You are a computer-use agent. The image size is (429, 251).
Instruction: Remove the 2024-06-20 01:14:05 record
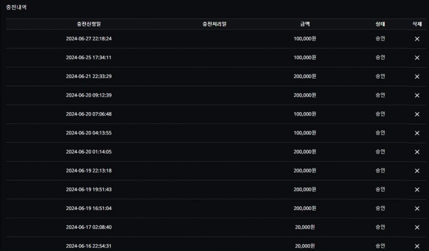click(x=417, y=152)
